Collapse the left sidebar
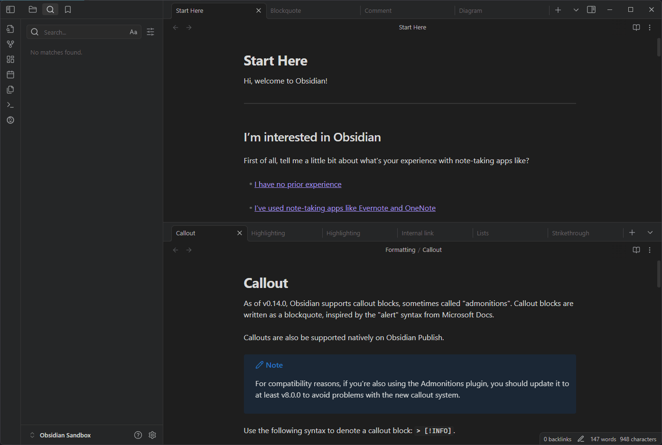Image resolution: width=662 pixels, height=445 pixels. click(10, 9)
